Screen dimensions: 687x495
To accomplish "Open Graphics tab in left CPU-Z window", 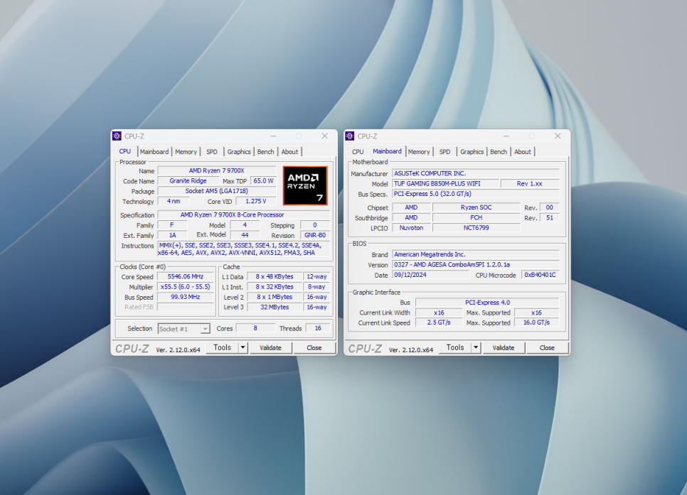I will tap(239, 152).
